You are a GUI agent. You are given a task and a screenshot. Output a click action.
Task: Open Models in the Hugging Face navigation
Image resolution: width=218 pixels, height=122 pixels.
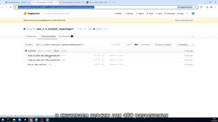(x=118, y=14)
